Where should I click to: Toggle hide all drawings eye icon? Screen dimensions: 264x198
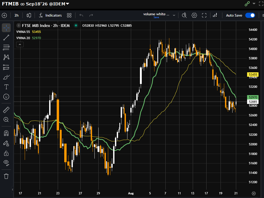6,162
